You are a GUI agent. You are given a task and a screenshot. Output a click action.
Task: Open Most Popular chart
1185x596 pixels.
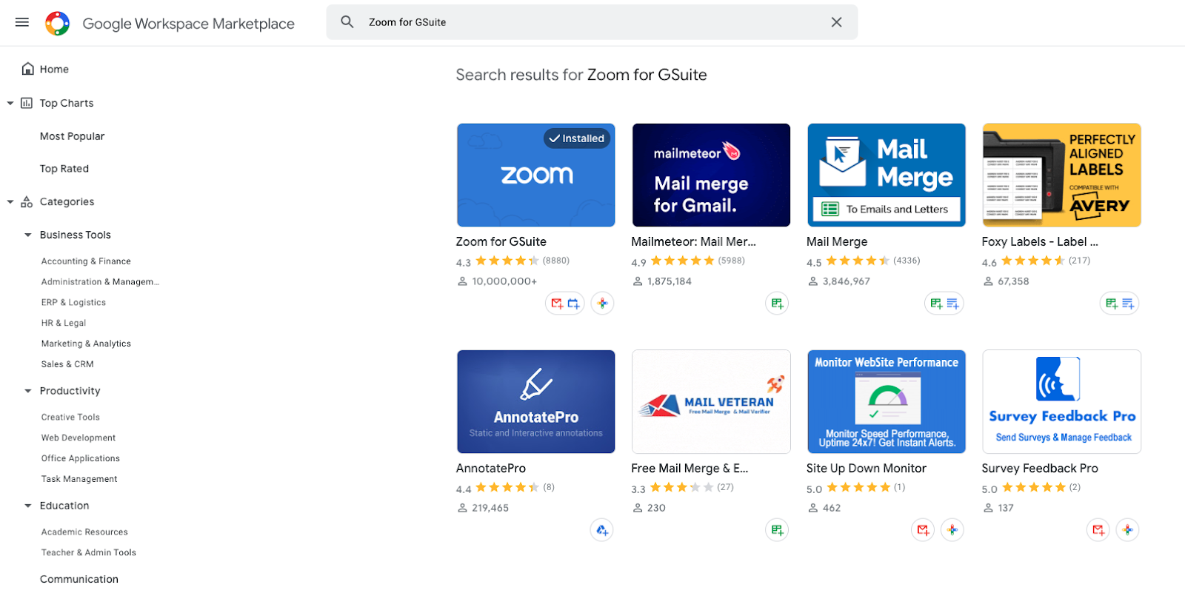(x=72, y=136)
